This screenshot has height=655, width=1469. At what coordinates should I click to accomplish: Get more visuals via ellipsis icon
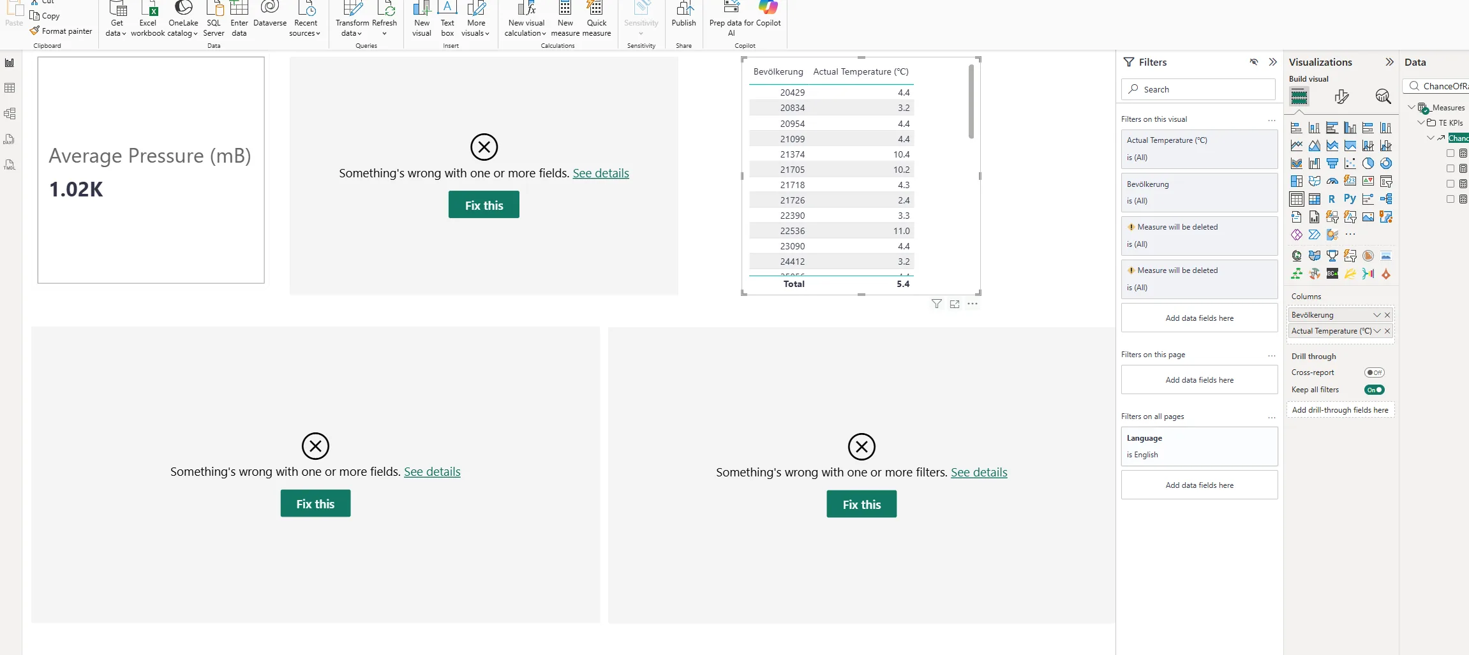click(1350, 235)
